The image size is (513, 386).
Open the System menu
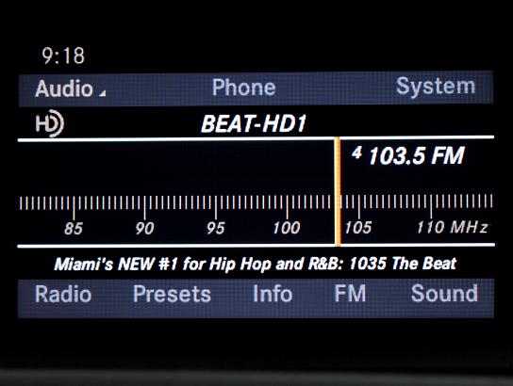pos(436,87)
